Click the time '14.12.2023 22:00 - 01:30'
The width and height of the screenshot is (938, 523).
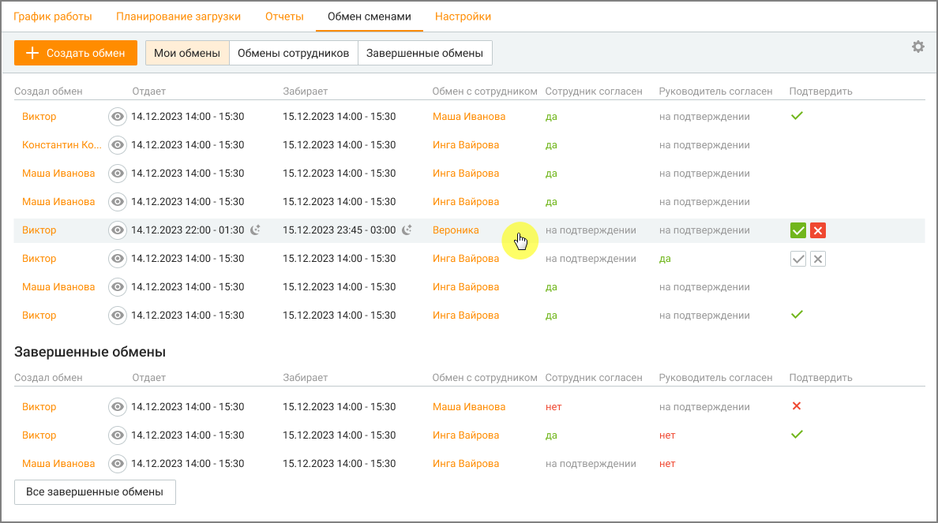coord(188,230)
